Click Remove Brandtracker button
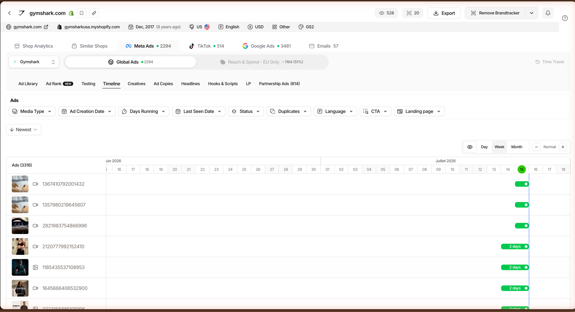 coord(495,13)
